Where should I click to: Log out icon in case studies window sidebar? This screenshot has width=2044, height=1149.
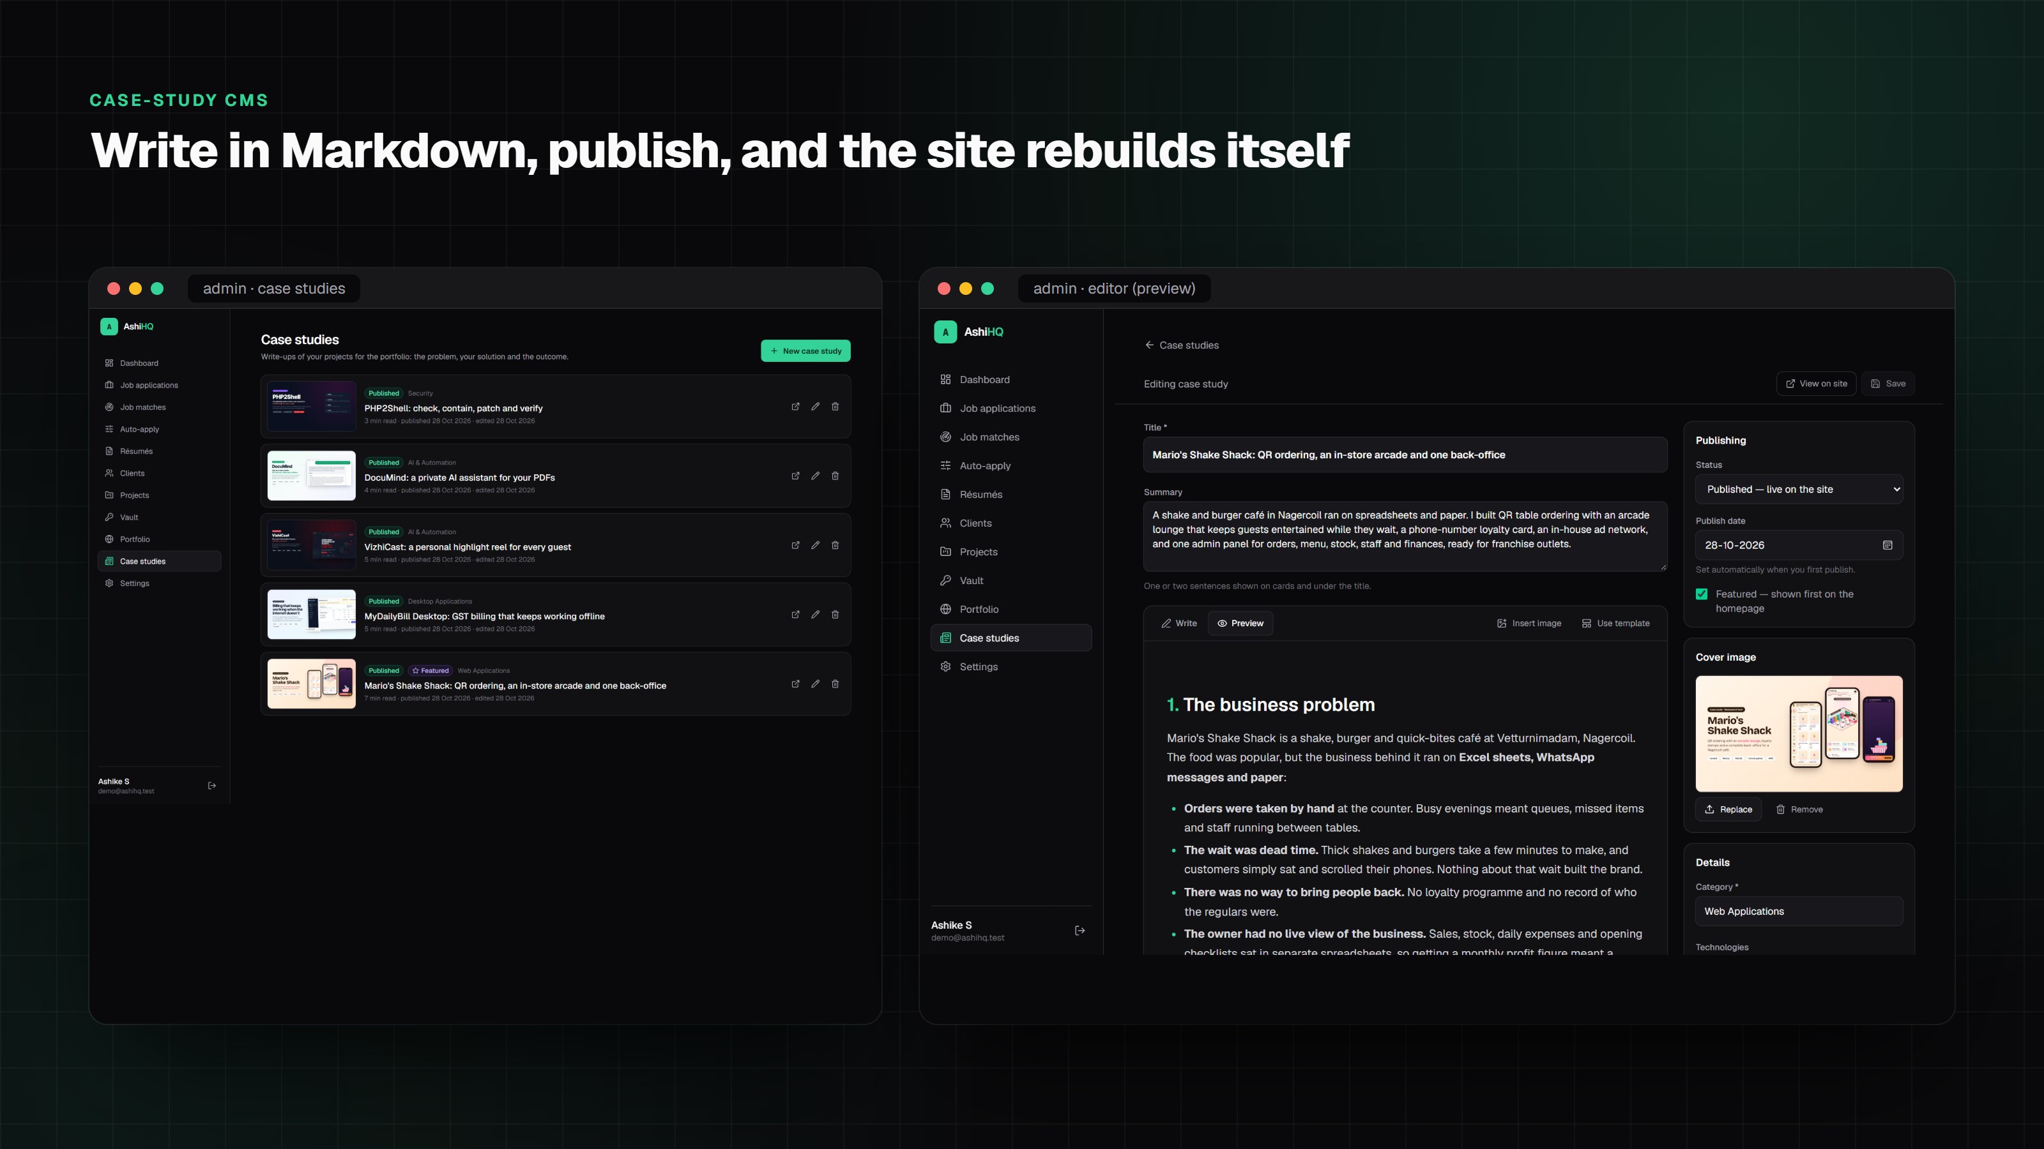tap(212, 786)
